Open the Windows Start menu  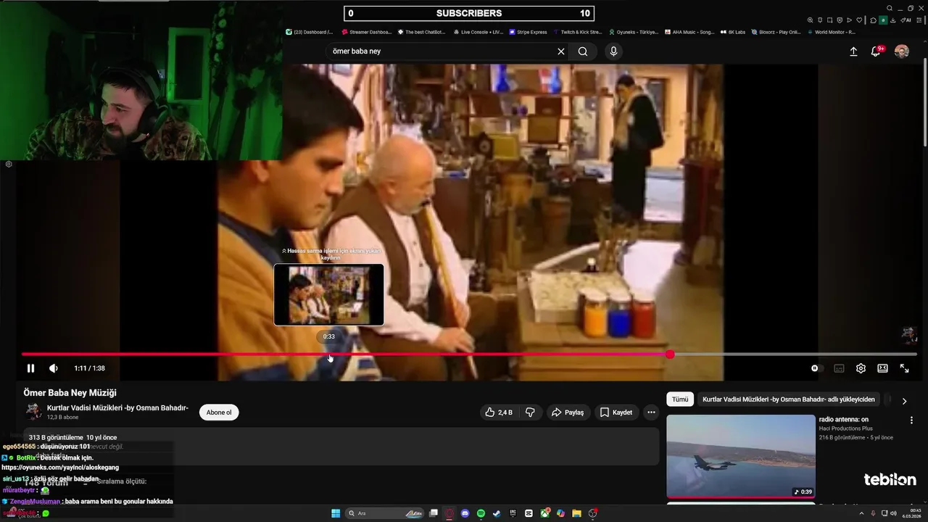pos(336,513)
